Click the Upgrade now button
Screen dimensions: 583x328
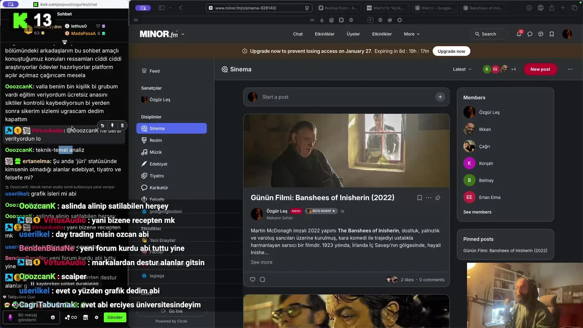451,51
